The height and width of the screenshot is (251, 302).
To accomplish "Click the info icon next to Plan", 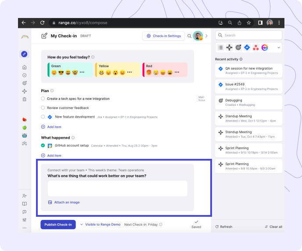I will coord(52,91).
